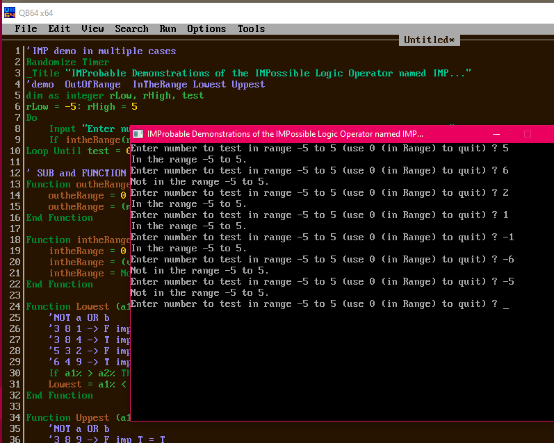Open the Edit menu

click(59, 28)
